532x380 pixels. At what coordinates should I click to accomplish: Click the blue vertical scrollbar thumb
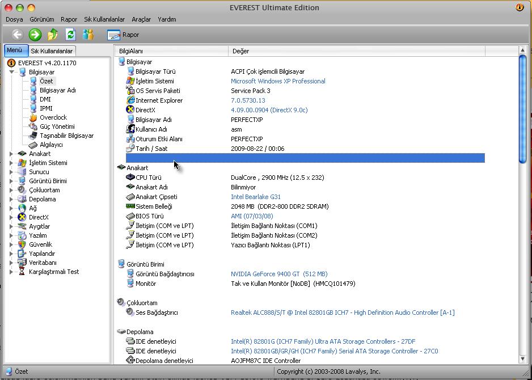522,109
